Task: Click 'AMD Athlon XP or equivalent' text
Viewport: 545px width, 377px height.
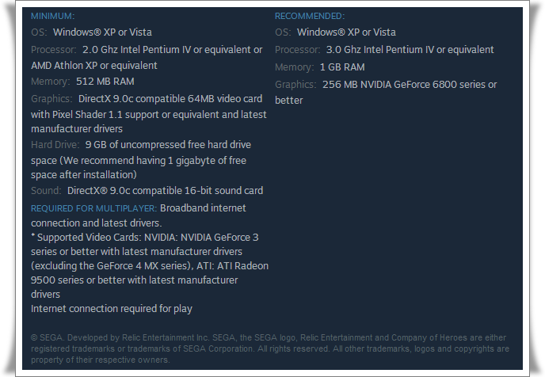Action: [94, 65]
